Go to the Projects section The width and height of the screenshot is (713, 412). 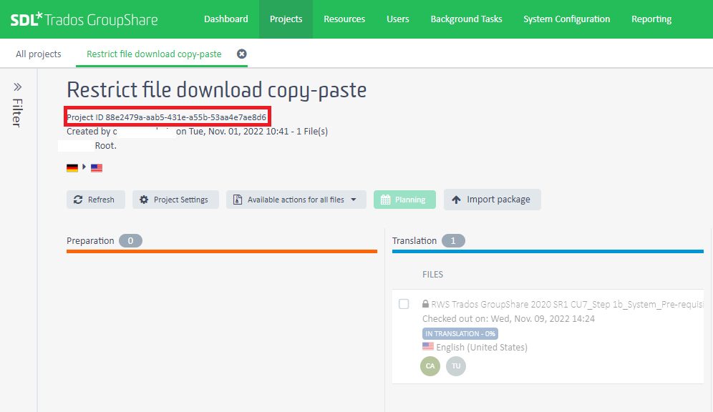pos(286,19)
